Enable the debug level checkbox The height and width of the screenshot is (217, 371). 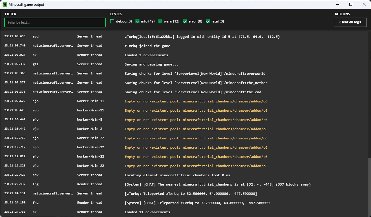coord(112,21)
